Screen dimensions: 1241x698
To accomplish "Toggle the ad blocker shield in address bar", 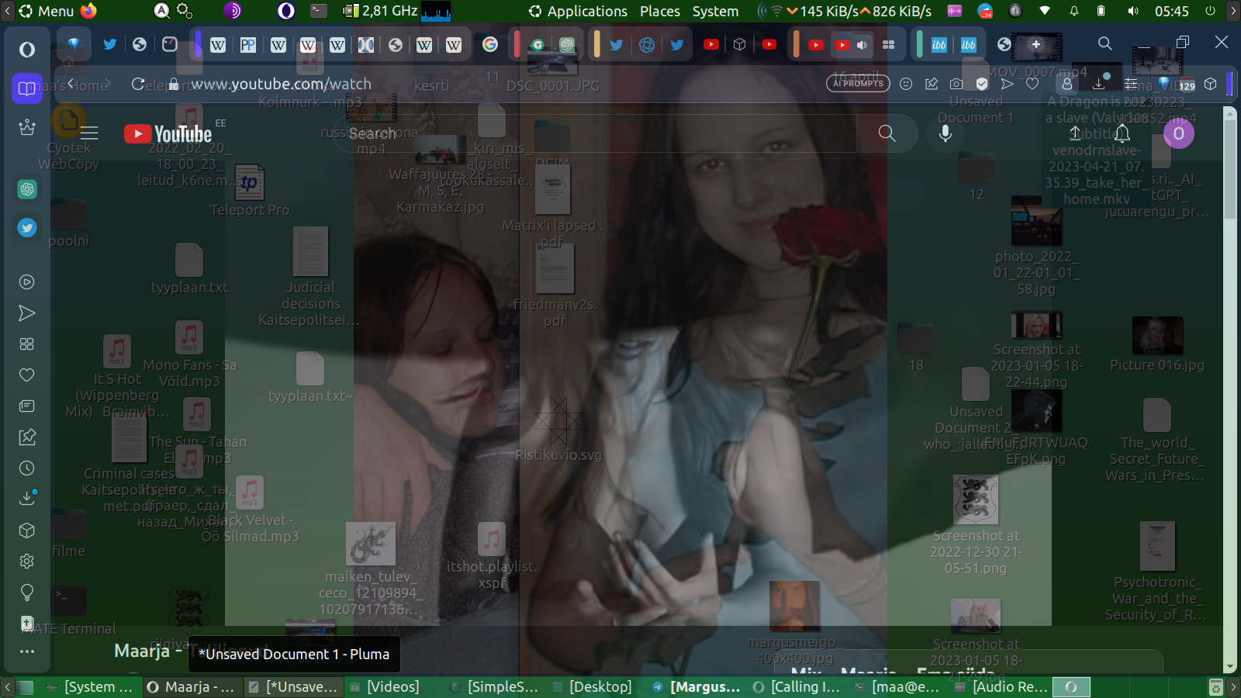I will 982,84.
